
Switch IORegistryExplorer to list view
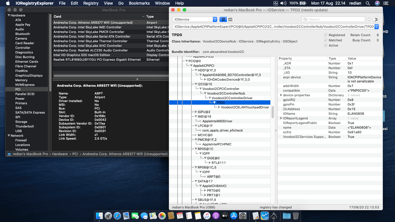click(x=223, y=19)
